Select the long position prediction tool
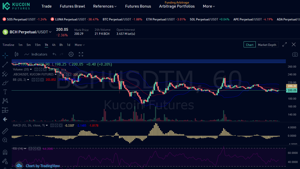The height and width of the screenshot is (169, 300). 5,110
